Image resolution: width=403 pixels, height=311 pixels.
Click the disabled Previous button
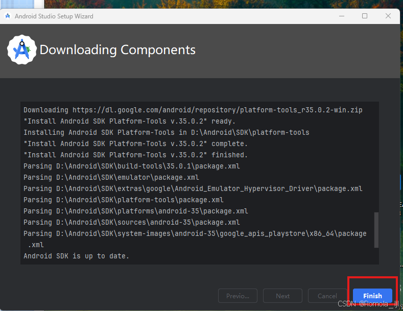[238, 296]
